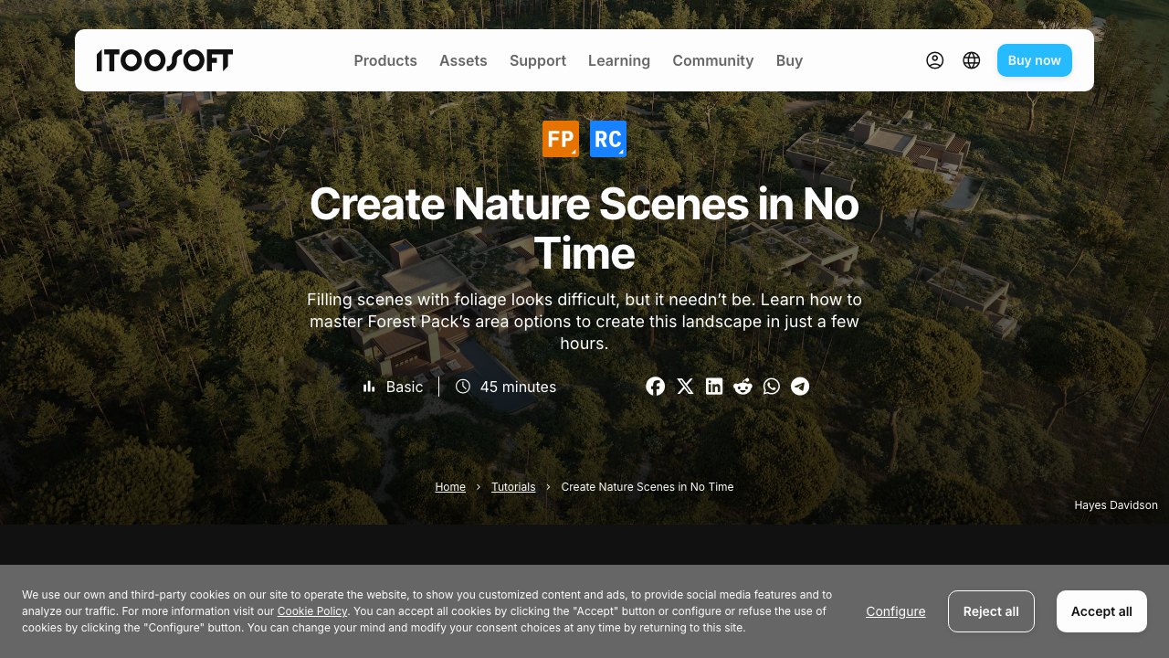Click the current page breadcrumb text

tap(648, 487)
